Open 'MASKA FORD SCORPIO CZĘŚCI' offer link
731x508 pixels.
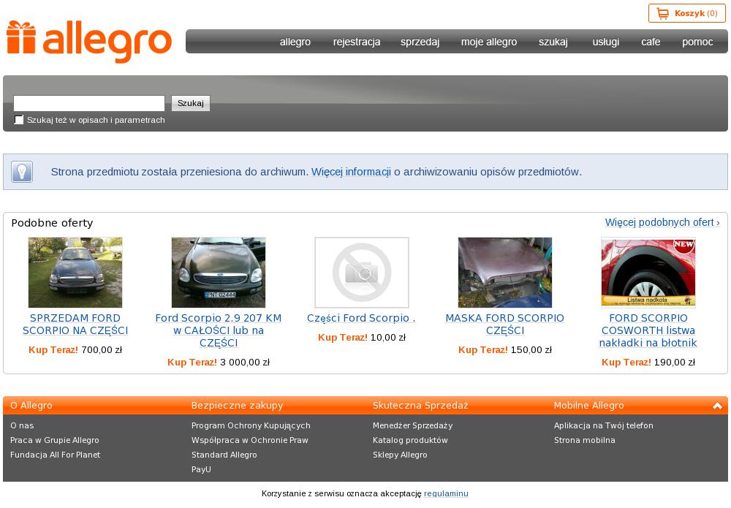505,325
